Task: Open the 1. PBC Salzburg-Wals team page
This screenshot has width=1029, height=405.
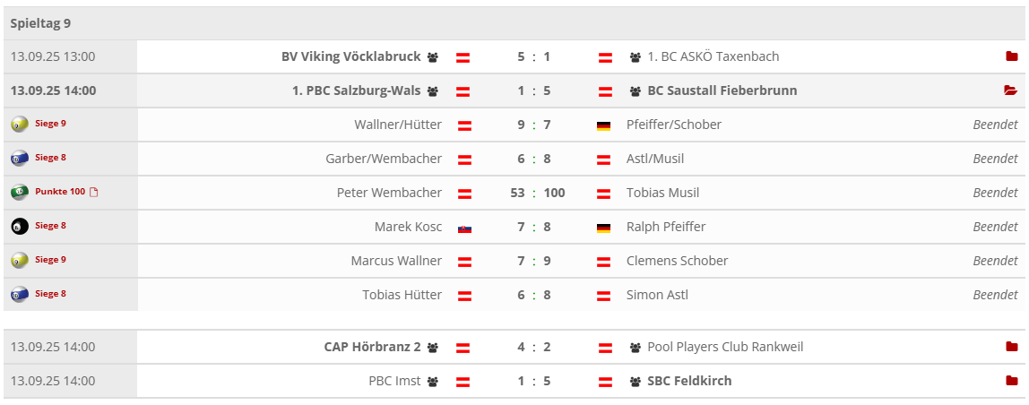Action: click(356, 90)
